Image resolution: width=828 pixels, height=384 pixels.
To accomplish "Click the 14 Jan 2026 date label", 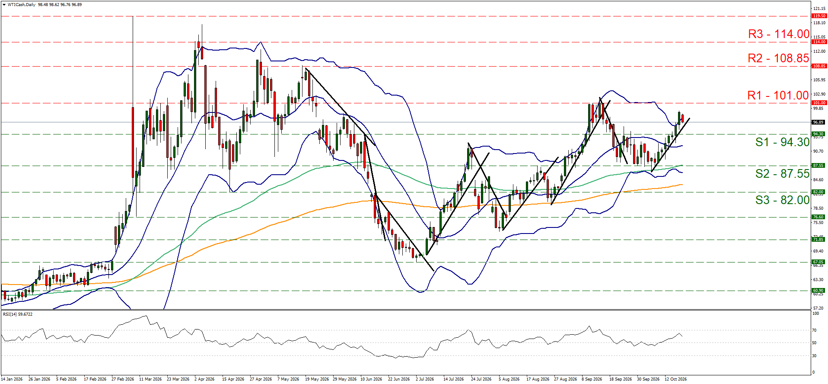I will coord(12,379).
